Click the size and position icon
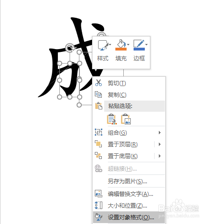213x224 pixels. click(99, 205)
